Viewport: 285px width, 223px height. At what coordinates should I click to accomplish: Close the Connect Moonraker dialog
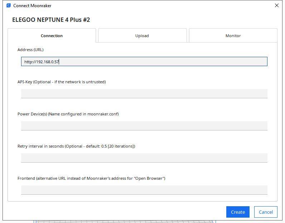tap(277, 5)
